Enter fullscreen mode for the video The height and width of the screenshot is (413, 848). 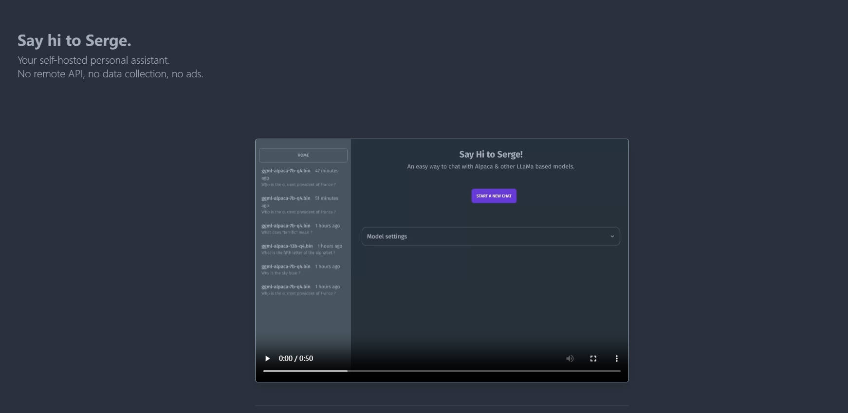tap(593, 359)
